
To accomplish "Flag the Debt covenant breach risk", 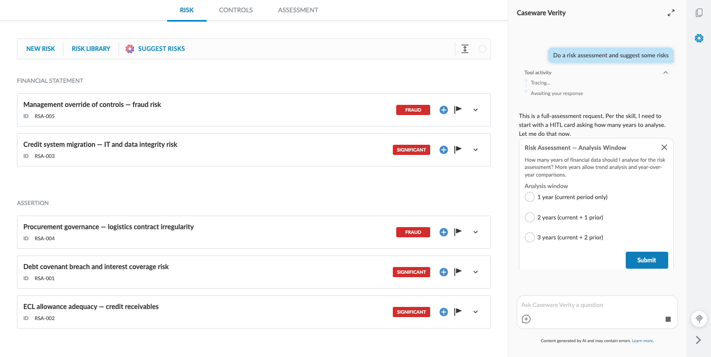I will tap(458, 272).
